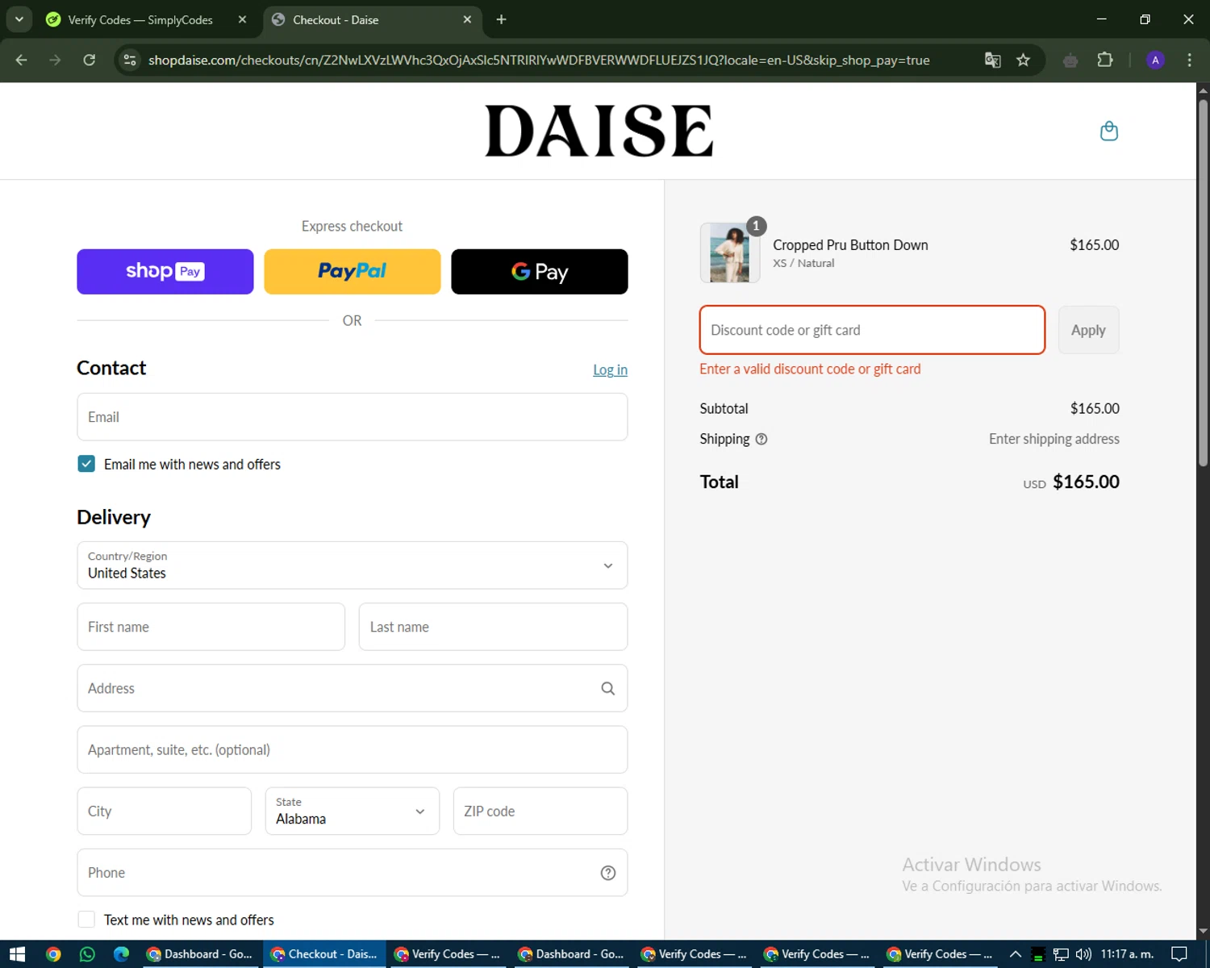The height and width of the screenshot is (968, 1210).
Task: Focus the Apartment, suite, etc. field
Action: [353, 749]
